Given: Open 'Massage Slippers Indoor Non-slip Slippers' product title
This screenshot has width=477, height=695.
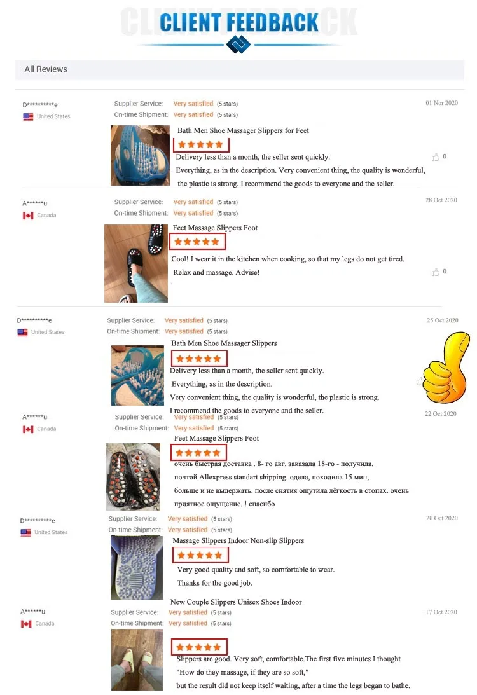Looking at the screenshot, I should tap(238, 540).
